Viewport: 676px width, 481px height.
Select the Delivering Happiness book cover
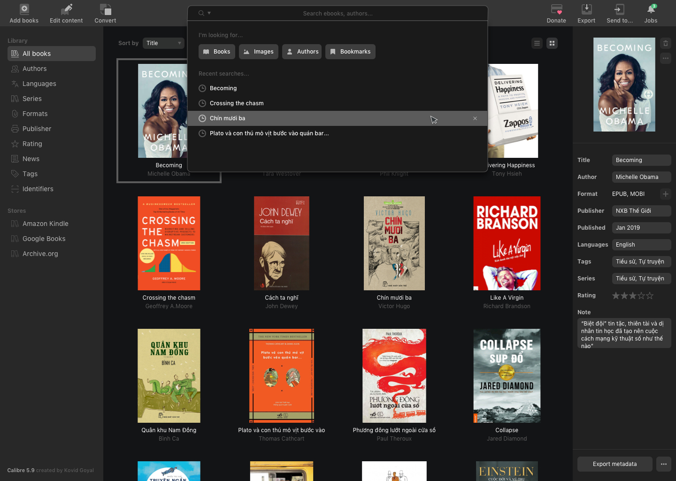(513, 111)
